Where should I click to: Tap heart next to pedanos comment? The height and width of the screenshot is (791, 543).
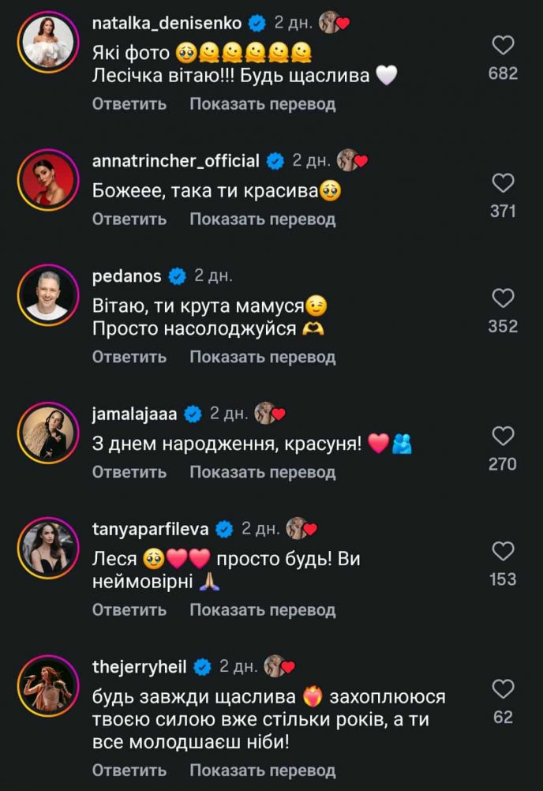(x=503, y=298)
